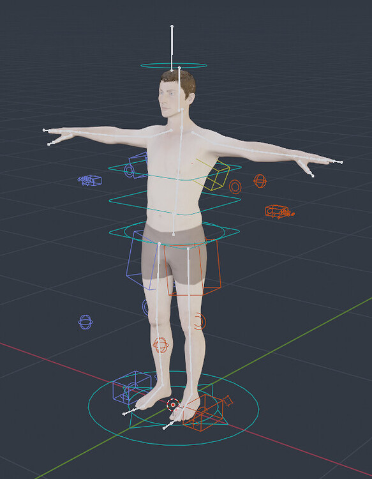Screen dimensions: 372x479
Task: Select the small purple gear-shaped widget
Action: (89, 181)
